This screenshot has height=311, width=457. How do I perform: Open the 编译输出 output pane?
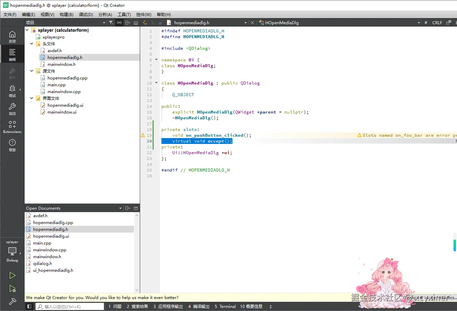click(199, 307)
